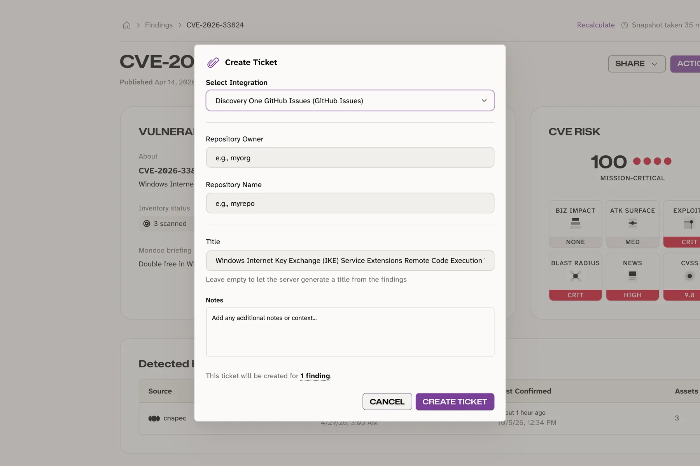This screenshot has height=466, width=700.
Task: Click the EXPLOIT card icon
Action: point(689,224)
